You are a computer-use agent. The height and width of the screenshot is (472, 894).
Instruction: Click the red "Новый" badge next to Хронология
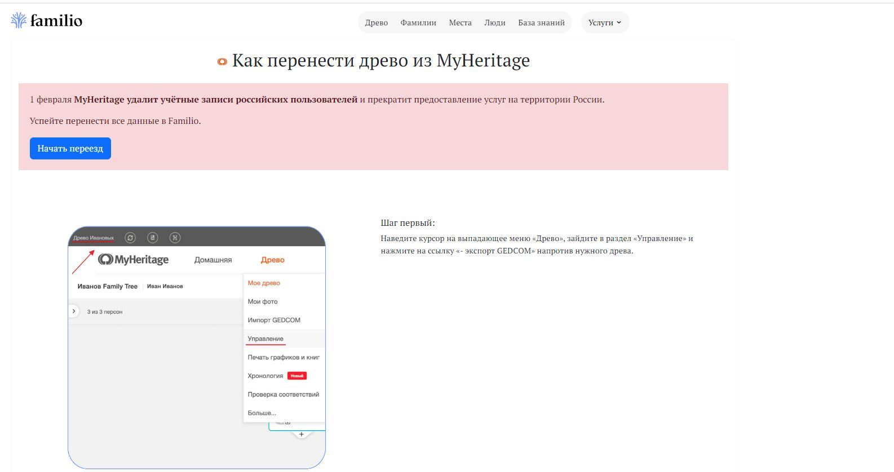tap(297, 376)
